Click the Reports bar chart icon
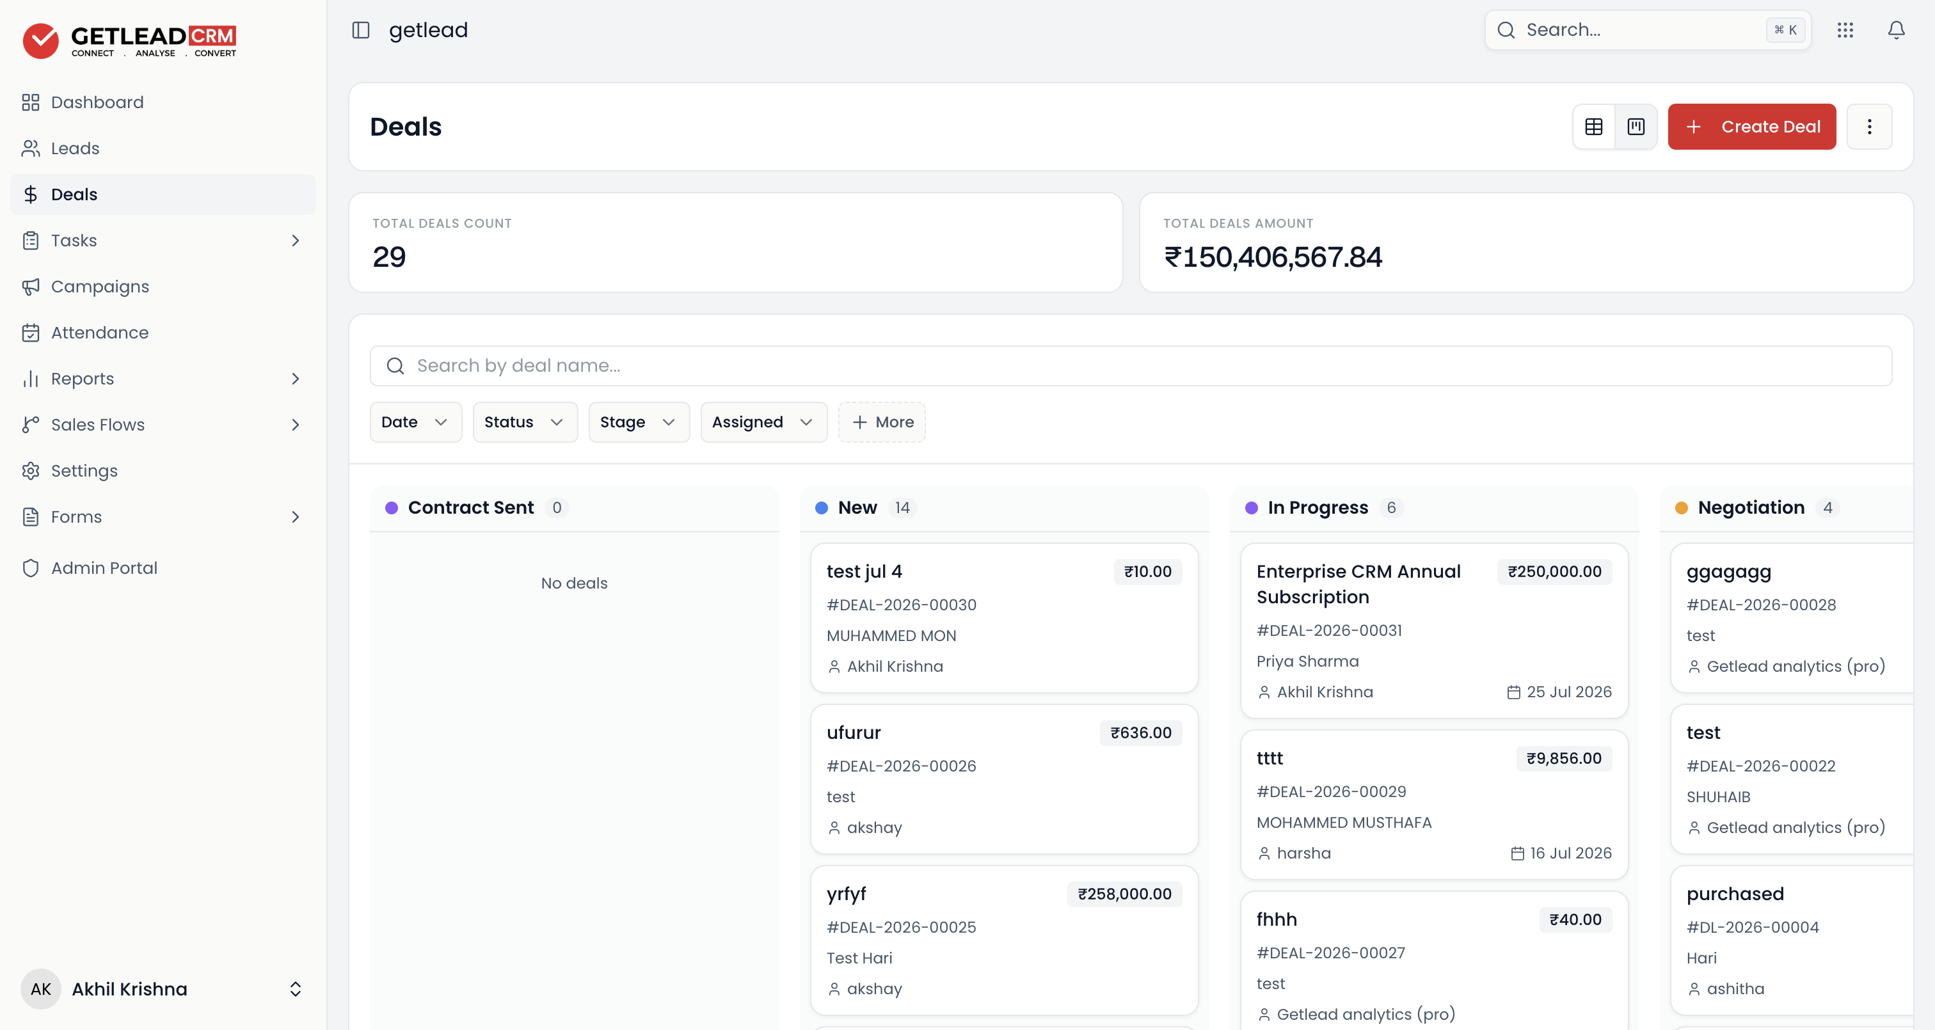 pyautogui.click(x=30, y=379)
